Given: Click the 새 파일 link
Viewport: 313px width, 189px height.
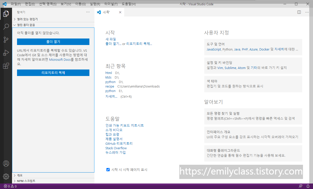Looking at the screenshot, I should coord(111,39).
